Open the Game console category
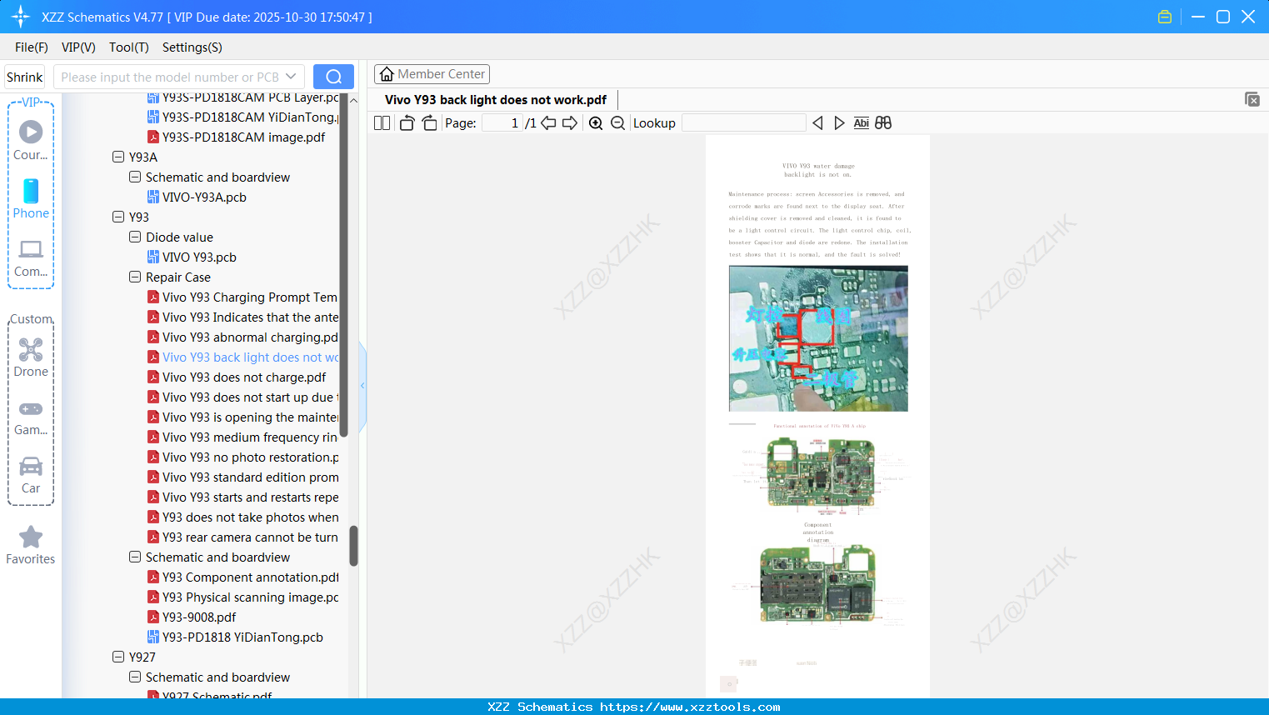 click(31, 417)
